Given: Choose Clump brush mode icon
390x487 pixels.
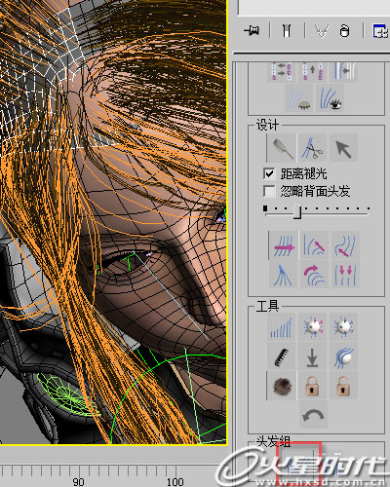Looking at the screenshot, I should (283, 275).
